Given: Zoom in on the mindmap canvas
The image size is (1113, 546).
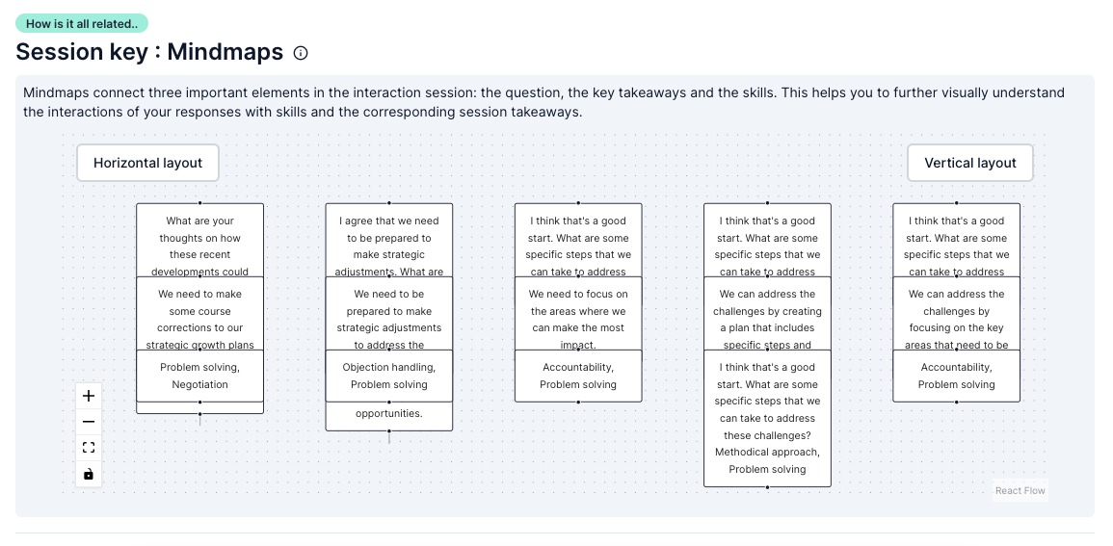Looking at the screenshot, I should click(89, 396).
